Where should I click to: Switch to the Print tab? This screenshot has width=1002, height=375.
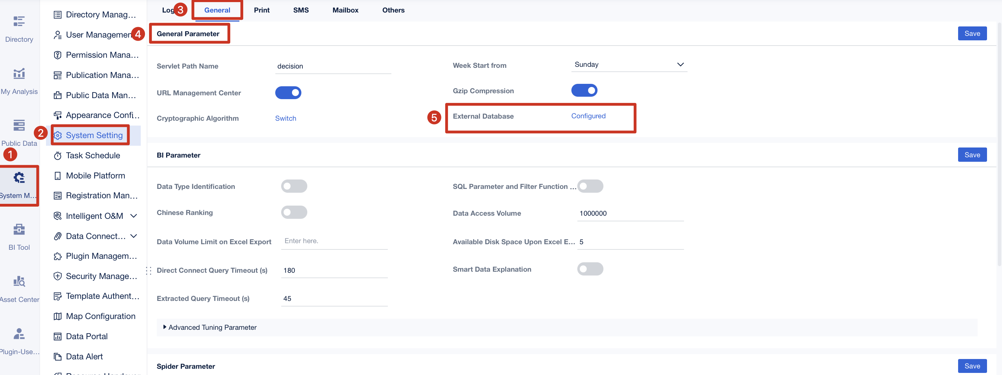[x=261, y=10]
